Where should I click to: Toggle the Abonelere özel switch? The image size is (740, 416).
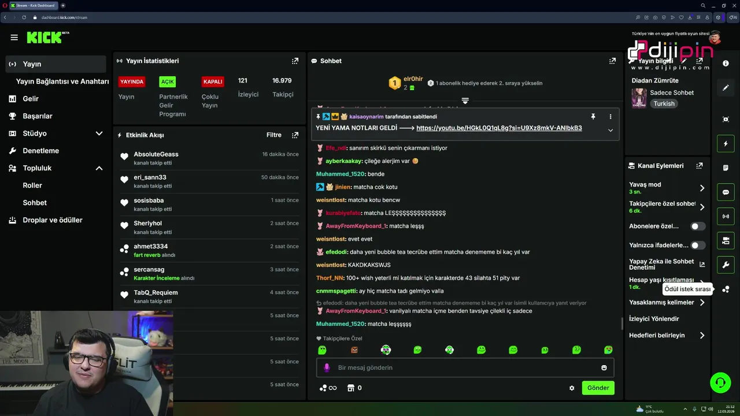click(x=698, y=226)
